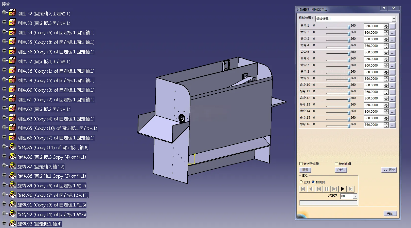Select 刚性.56 (Copy (9) of 固定板.1,固定轴.1)
The height and width of the screenshot is (228, 411).
point(56,52)
